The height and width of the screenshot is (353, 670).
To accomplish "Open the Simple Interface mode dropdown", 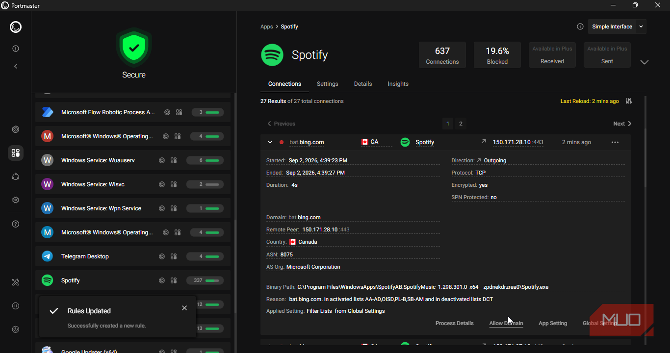I will pyautogui.click(x=617, y=26).
